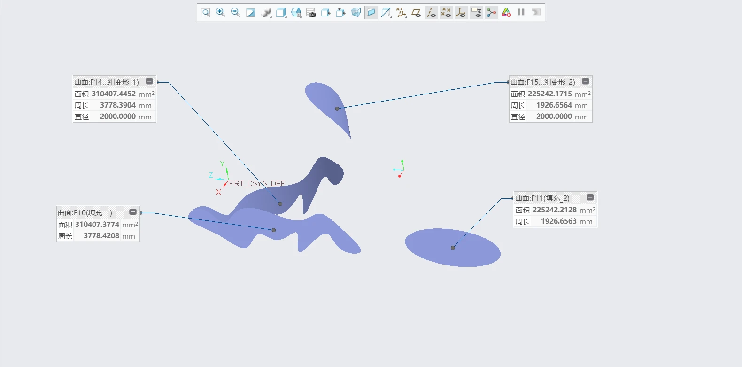Open the View Manager camera icon
The width and height of the screenshot is (742, 367).
311,12
